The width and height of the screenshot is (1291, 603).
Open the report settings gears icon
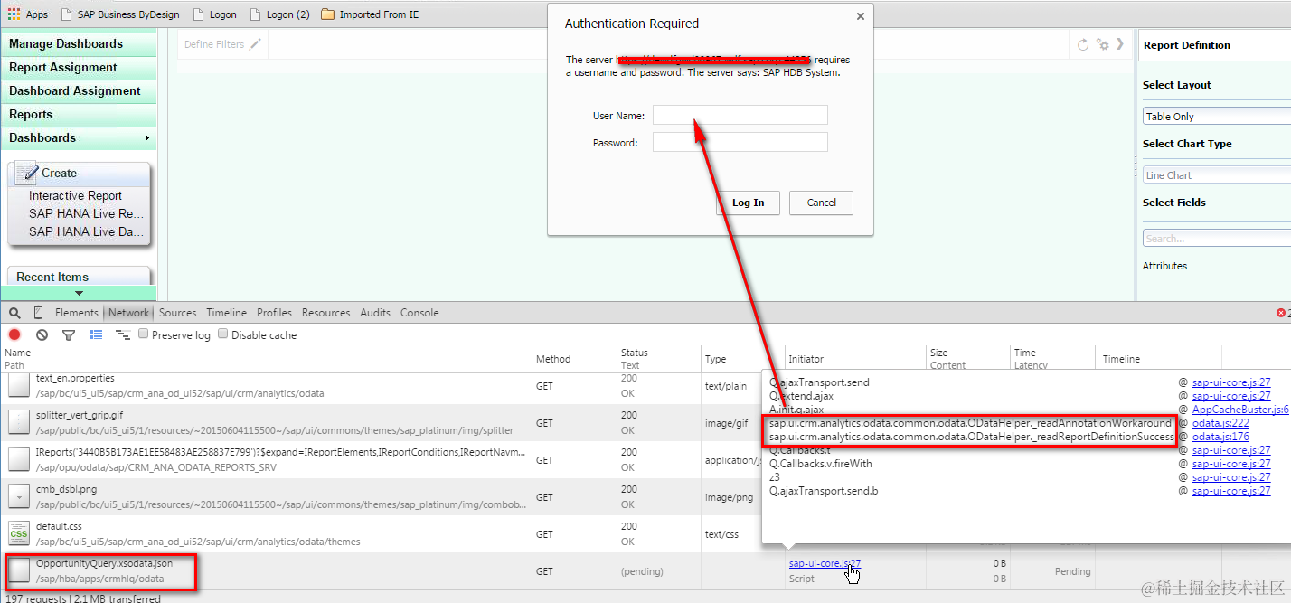pos(1102,44)
